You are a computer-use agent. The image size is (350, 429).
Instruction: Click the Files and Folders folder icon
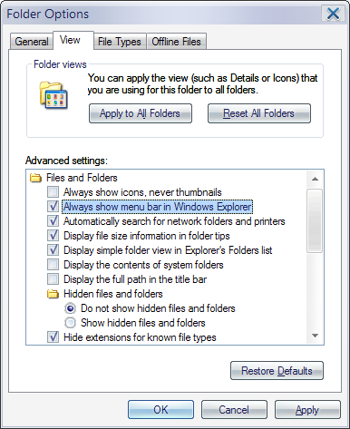click(35, 178)
